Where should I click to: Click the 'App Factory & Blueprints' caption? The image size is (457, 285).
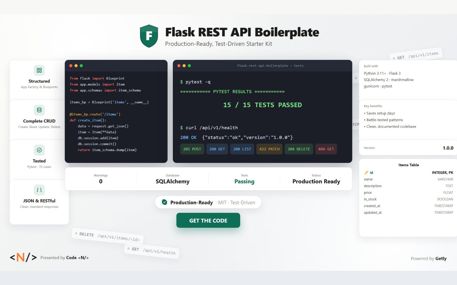pyautogui.click(x=39, y=87)
